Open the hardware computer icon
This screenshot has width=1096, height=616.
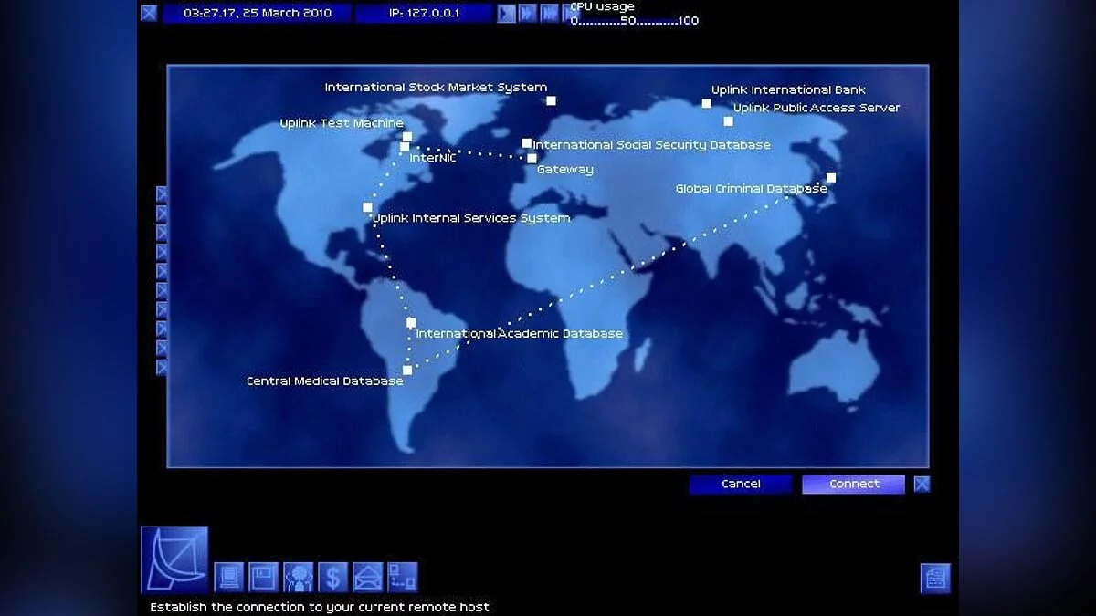[228, 577]
